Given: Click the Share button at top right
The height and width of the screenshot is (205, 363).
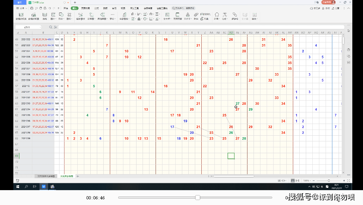Looking at the screenshot, I should pyautogui.click(x=336, y=8).
